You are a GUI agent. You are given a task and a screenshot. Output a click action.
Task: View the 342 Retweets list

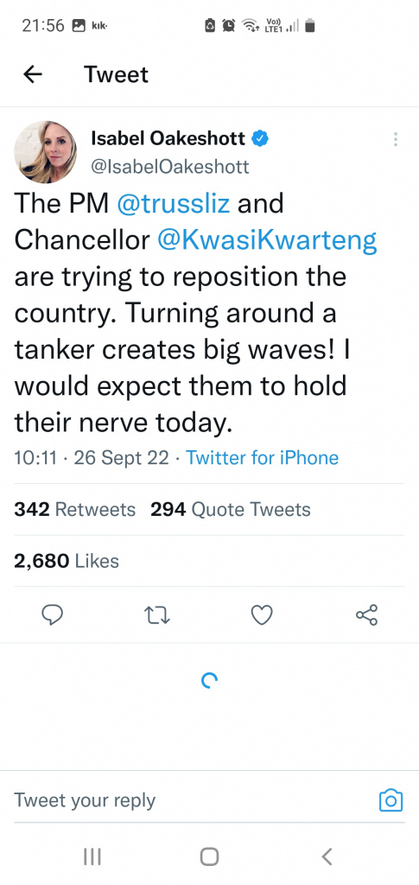coord(74,510)
